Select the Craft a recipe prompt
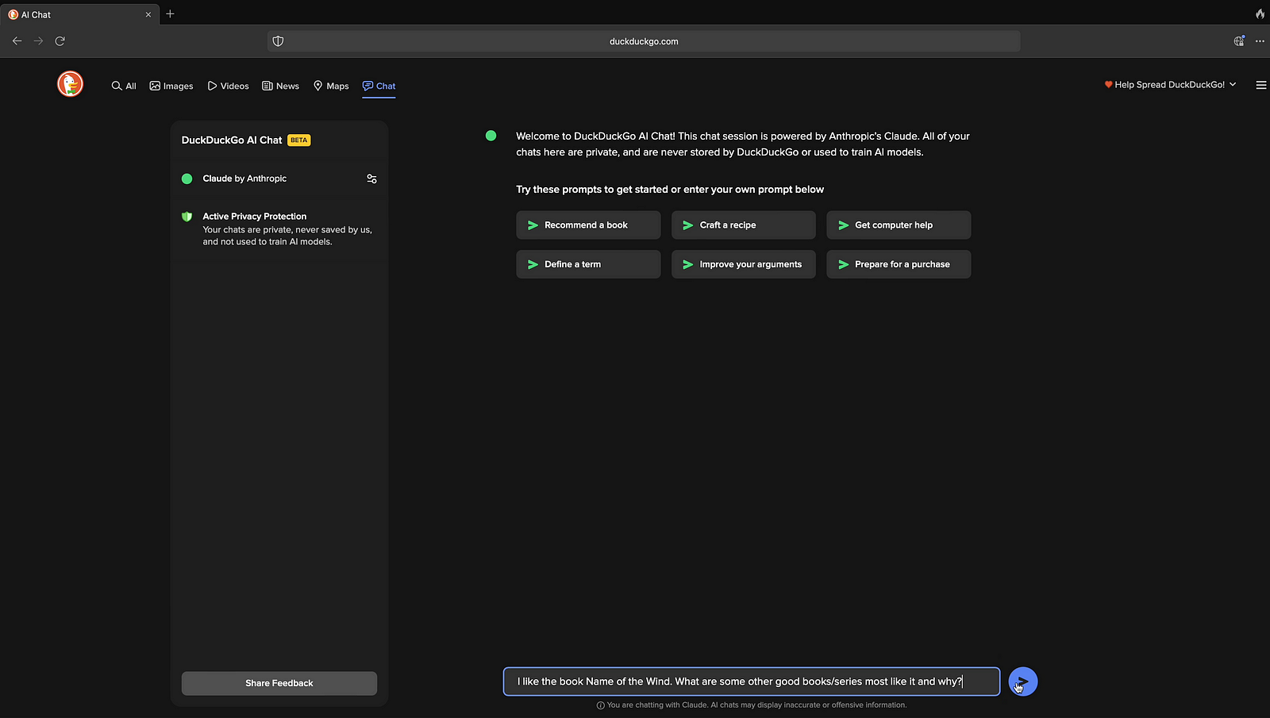 coord(743,225)
